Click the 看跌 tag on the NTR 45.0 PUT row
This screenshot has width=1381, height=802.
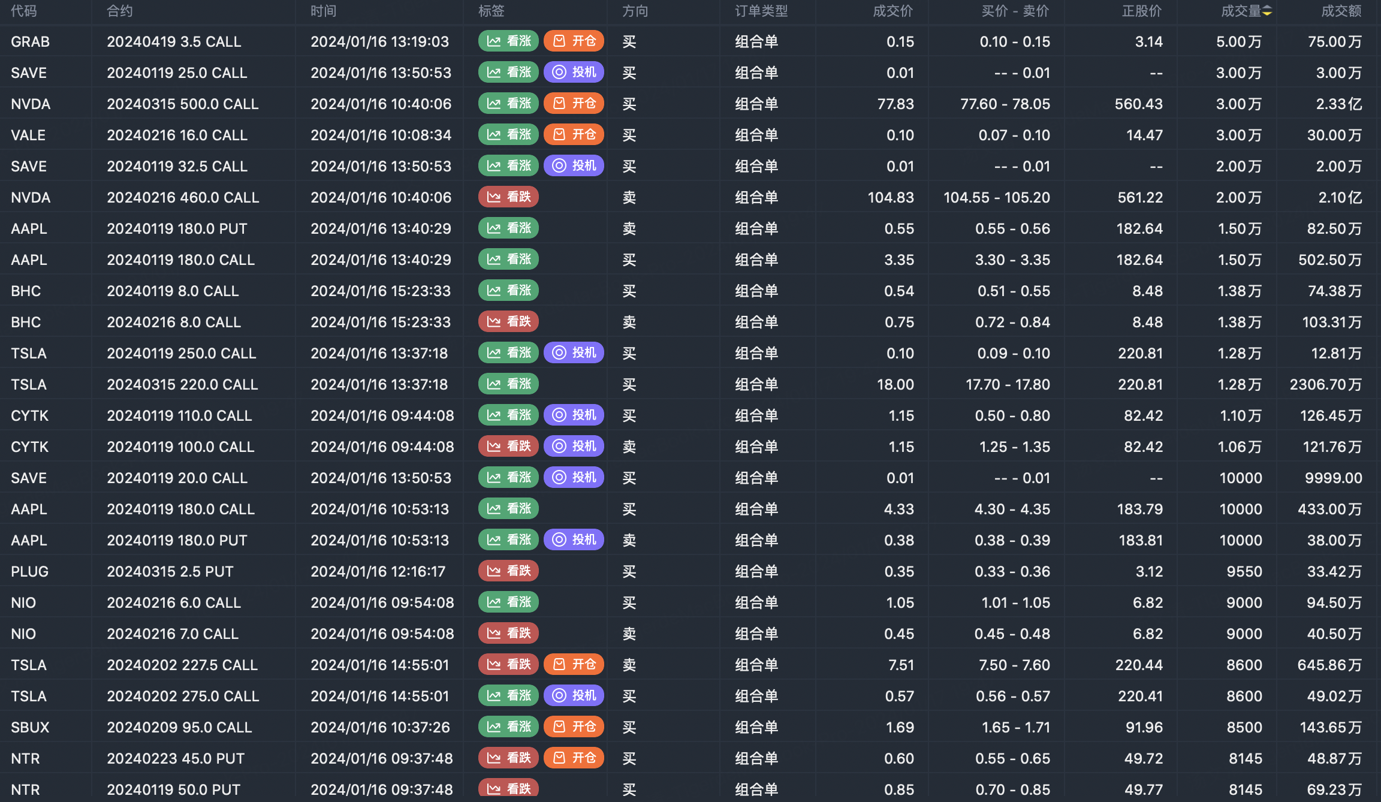click(508, 758)
